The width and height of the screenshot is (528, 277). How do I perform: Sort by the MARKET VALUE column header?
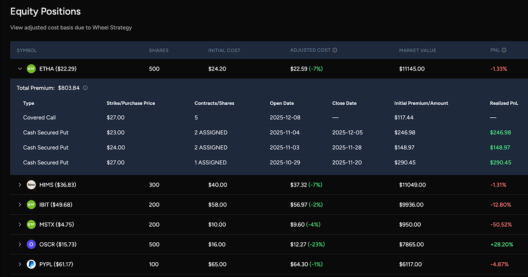(418, 50)
